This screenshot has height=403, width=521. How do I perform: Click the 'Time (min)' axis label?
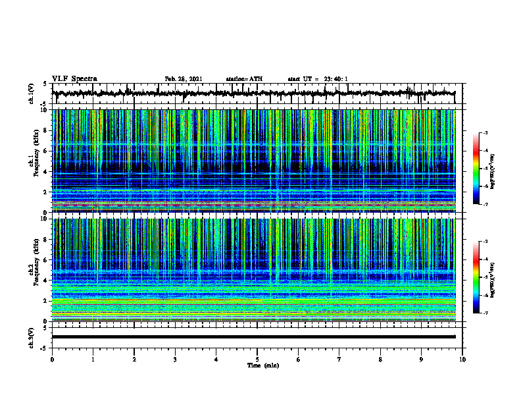(x=263, y=365)
